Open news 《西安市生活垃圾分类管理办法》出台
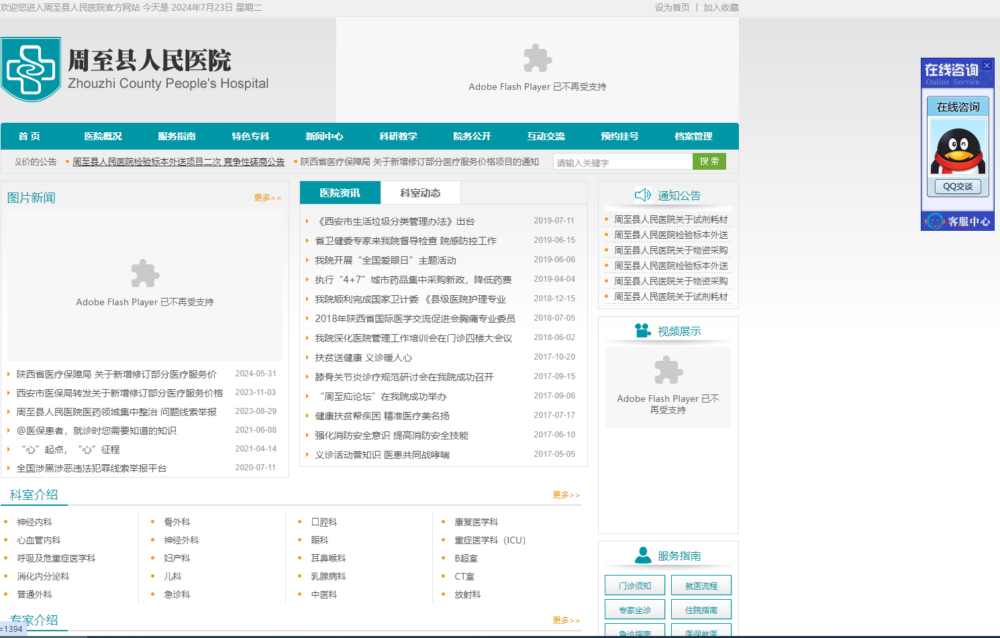 395,221
